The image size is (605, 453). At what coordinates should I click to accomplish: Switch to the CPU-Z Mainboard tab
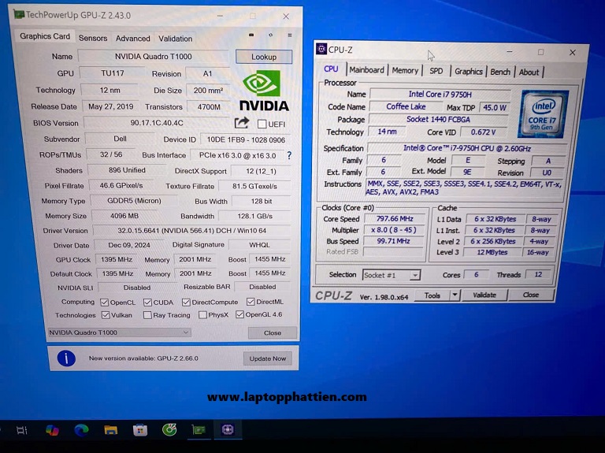click(366, 70)
